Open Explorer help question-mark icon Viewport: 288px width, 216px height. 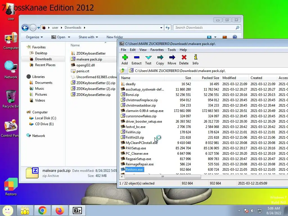(235, 37)
